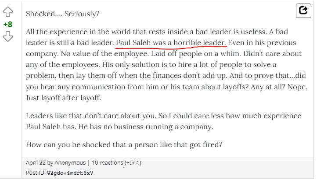Downvote the post with the down arrow
The width and height of the screenshot is (317, 183).
click(x=8, y=36)
